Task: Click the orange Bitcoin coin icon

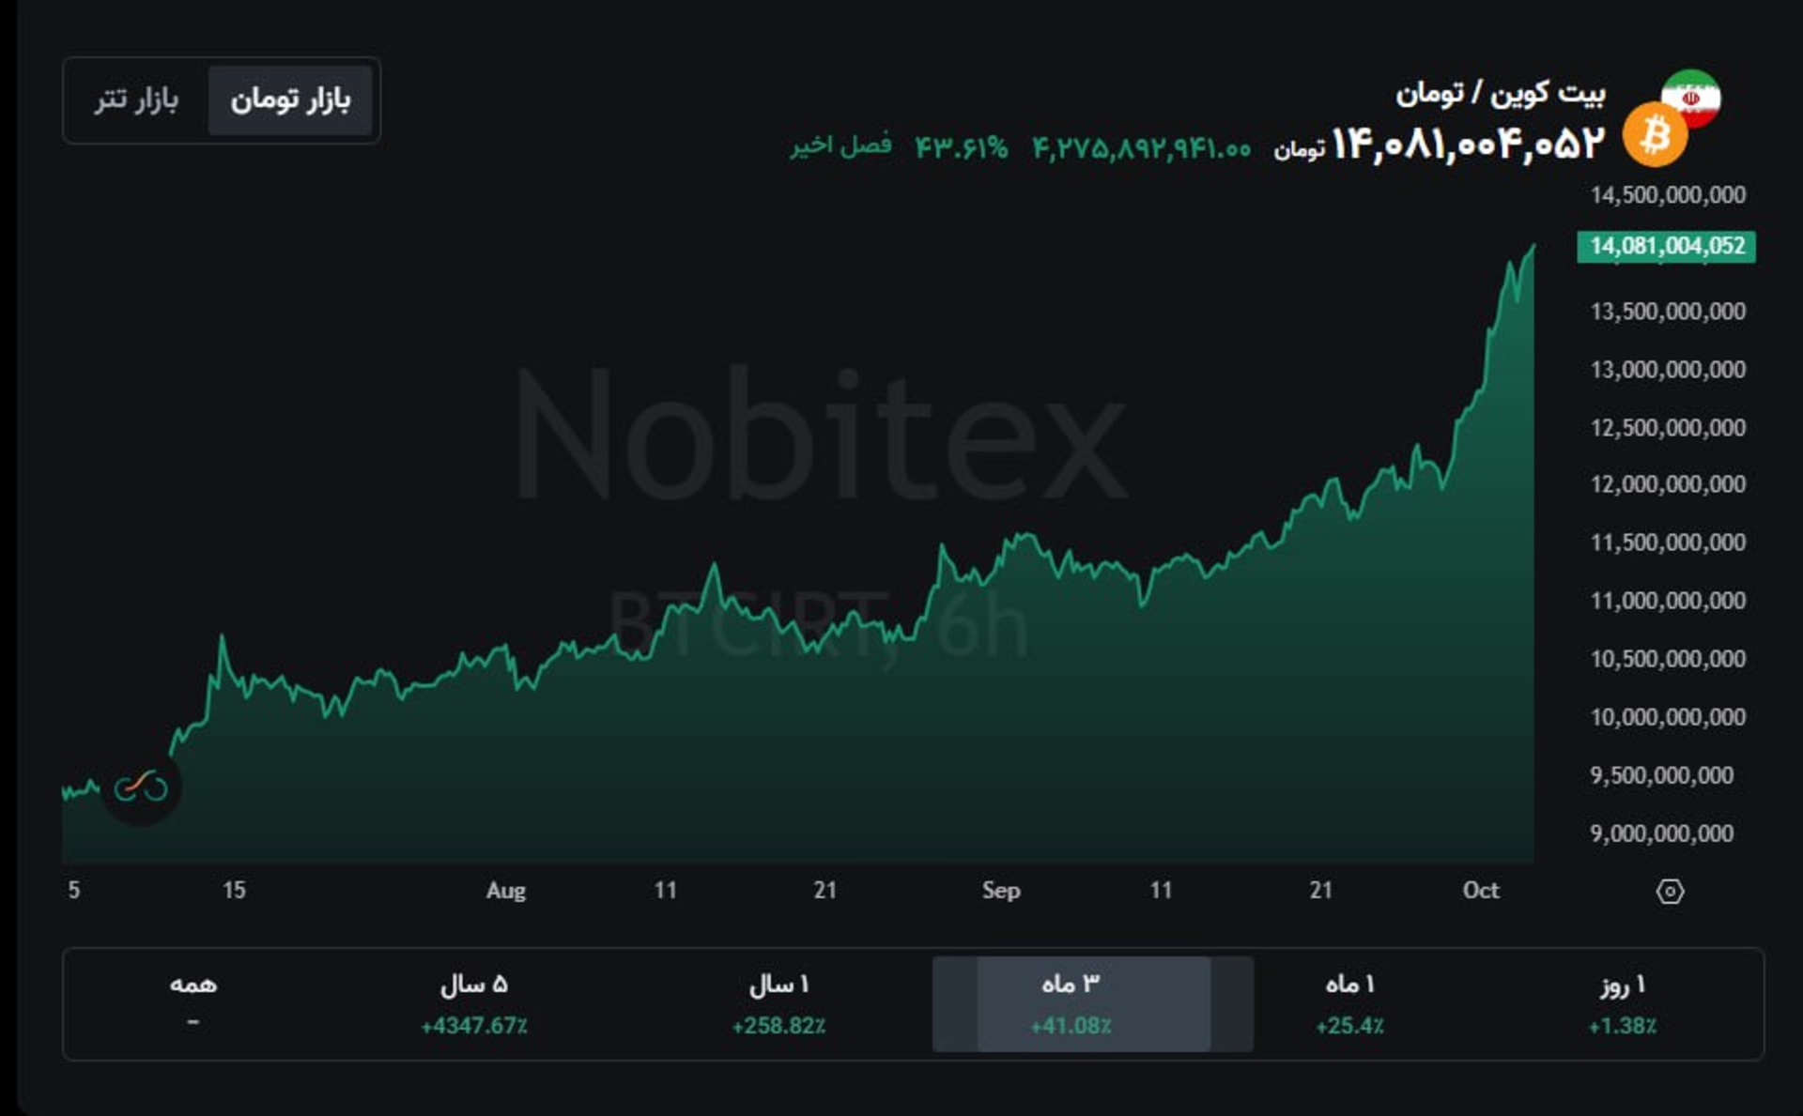Action: point(1655,136)
